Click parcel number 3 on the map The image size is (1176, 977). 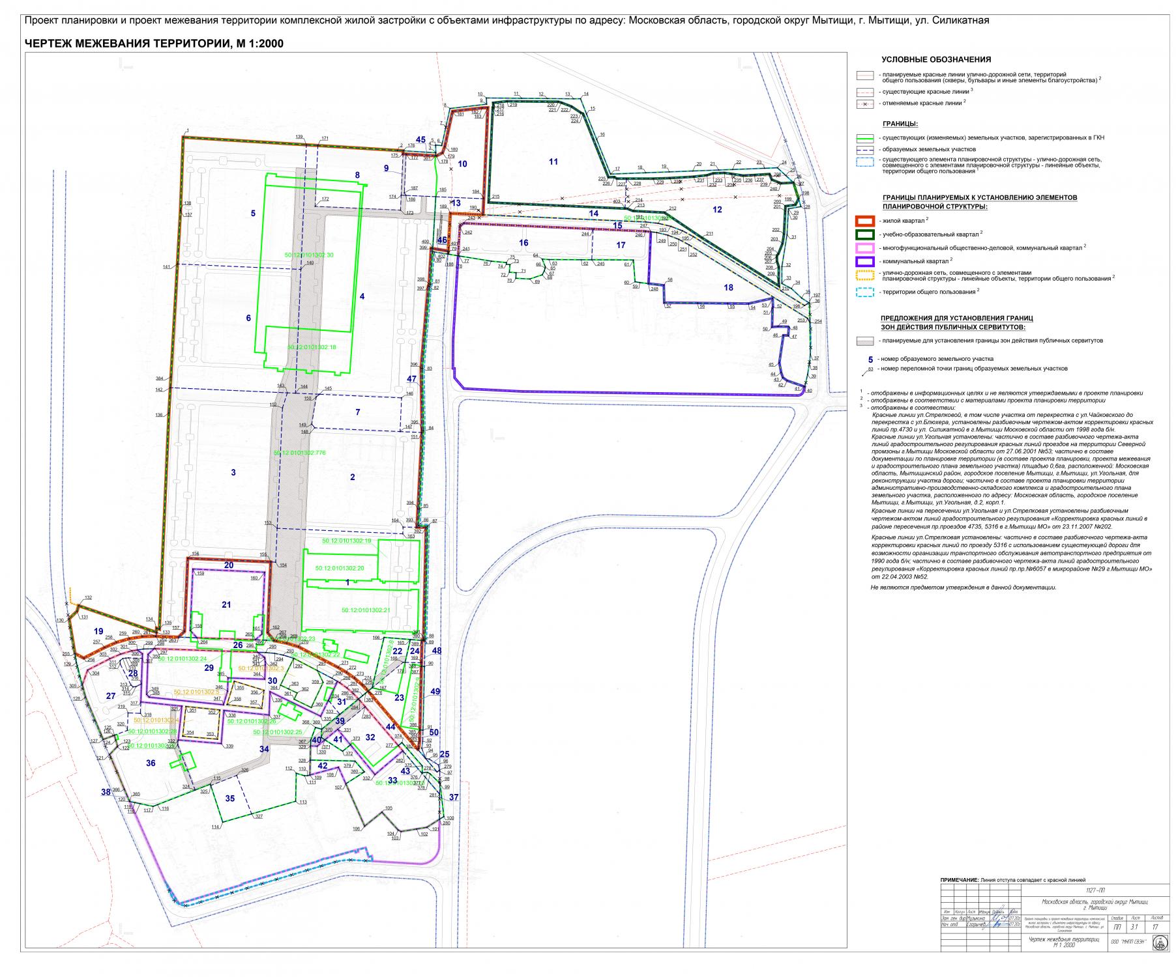point(233,472)
